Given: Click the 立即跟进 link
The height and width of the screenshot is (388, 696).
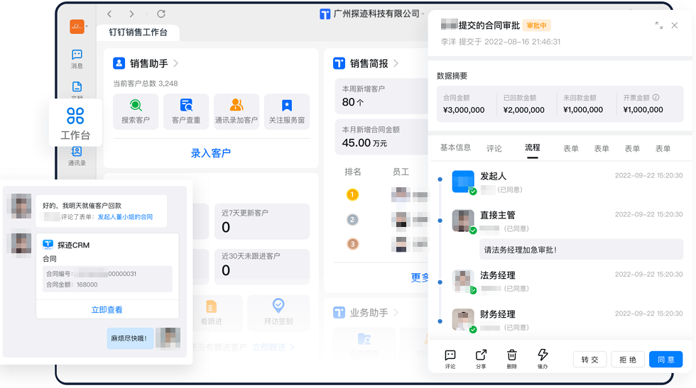Looking at the screenshot, I should point(269,347).
